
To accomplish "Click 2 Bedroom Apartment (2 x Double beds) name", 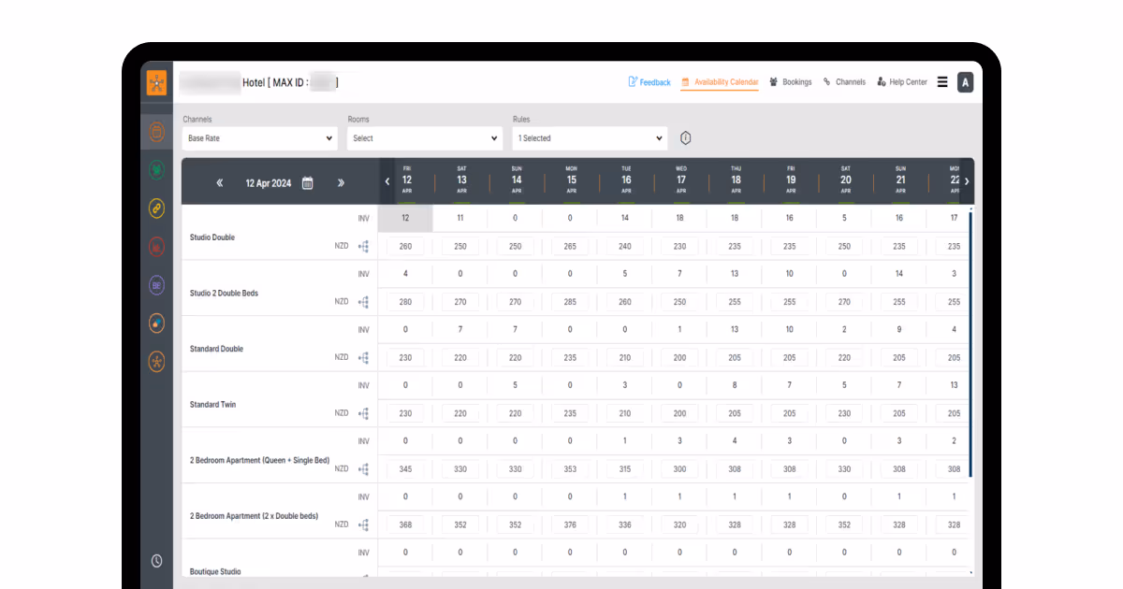I will 254,516.
